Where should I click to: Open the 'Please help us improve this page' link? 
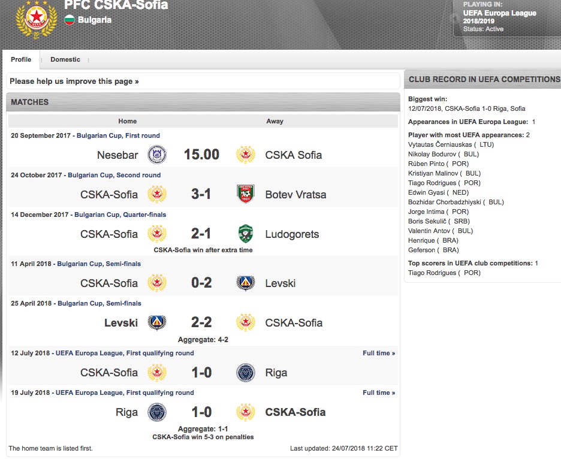coord(74,81)
